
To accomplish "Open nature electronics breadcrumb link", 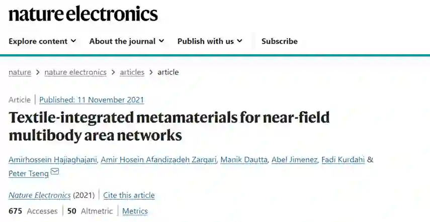I will pyautogui.click(x=75, y=72).
